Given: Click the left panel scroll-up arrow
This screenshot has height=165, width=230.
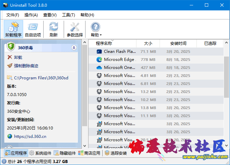Looking at the screenshot, I should pos(84,42).
